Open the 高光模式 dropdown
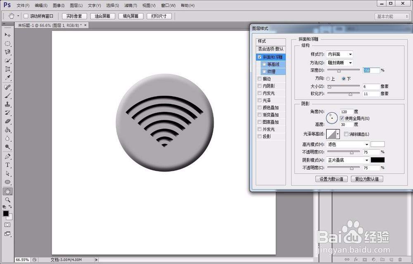The image size is (413, 264). [348, 144]
